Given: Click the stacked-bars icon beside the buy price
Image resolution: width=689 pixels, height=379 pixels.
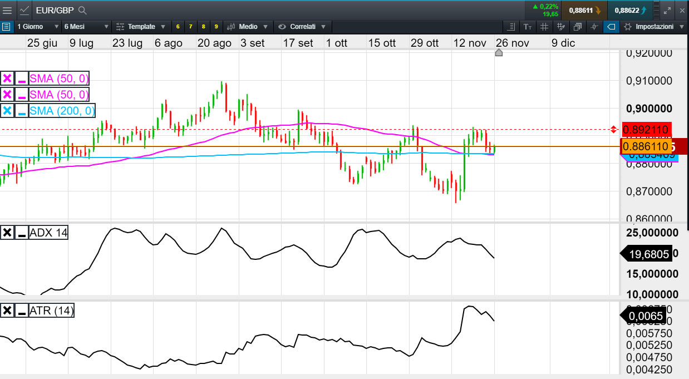Looking at the screenshot, I should (x=656, y=10).
